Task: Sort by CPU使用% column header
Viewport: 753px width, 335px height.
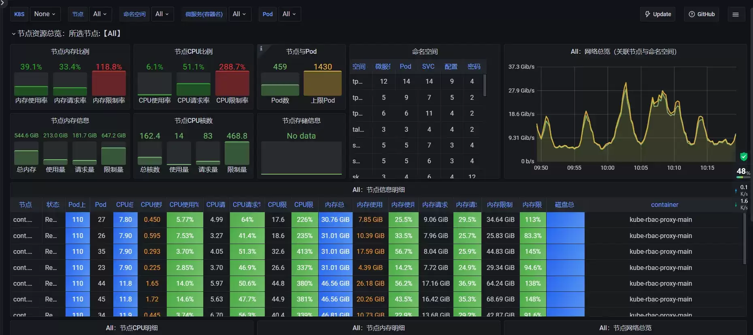Action: pyautogui.click(x=184, y=205)
